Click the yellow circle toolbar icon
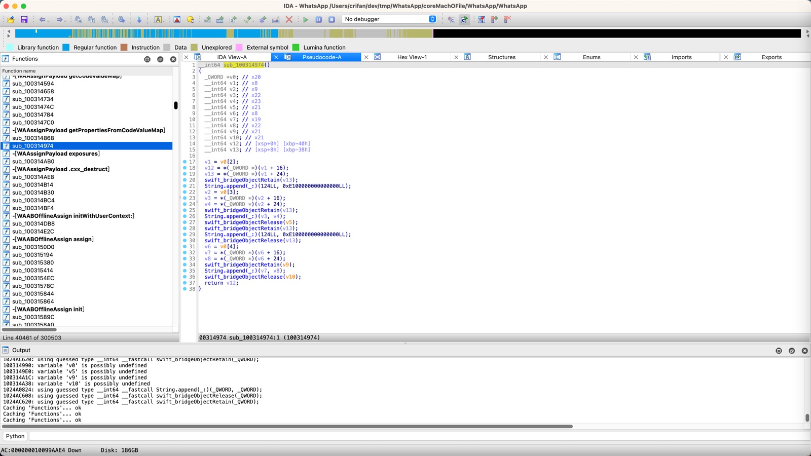This screenshot has width=811, height=456. tap(191, 19)
